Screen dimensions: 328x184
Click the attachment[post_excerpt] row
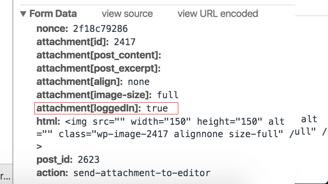[x=99, y=68]
